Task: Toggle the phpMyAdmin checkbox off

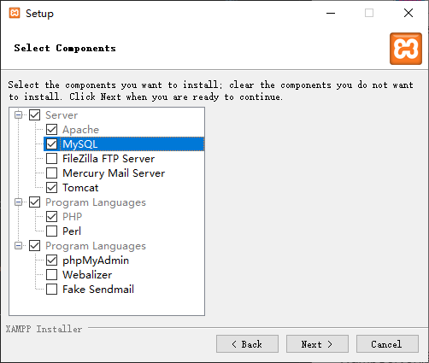Action: (x=51, y=260)
